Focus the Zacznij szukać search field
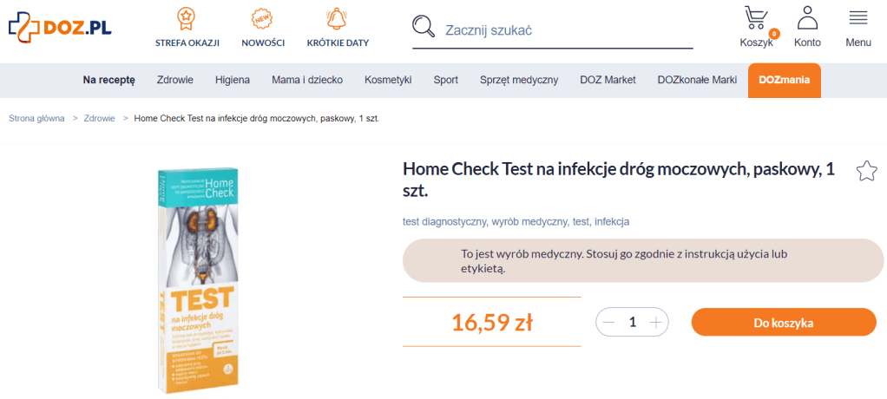Viewport: 887px width, 399px height. [x=564, y=30]
